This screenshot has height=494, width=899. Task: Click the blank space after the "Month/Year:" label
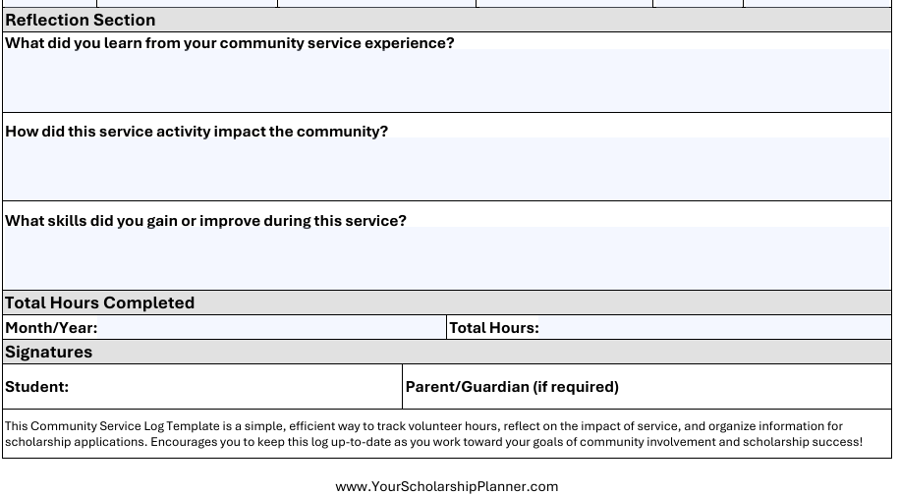coord(270,328)
